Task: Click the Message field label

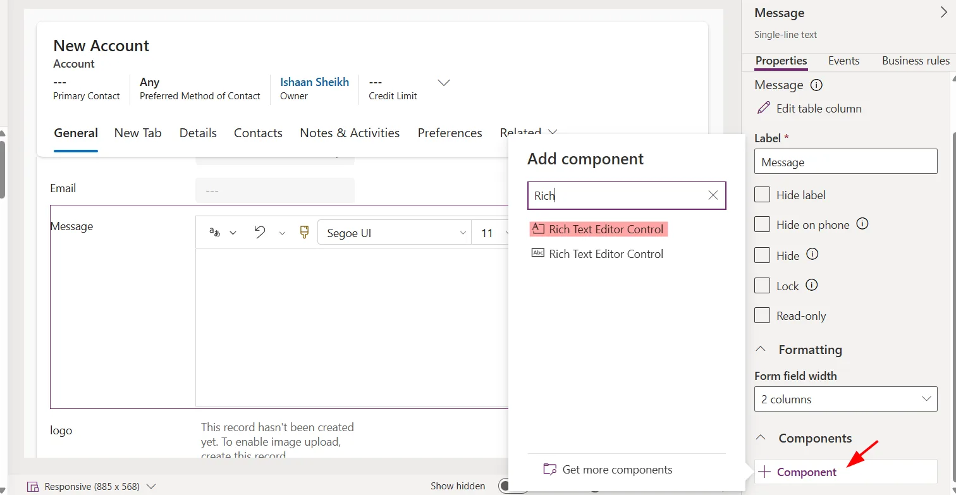Action: tap(71, 226)
